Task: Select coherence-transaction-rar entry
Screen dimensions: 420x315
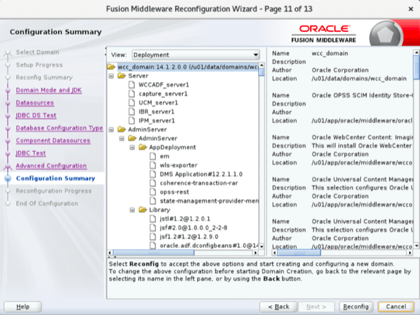Action: pos(199,183)
